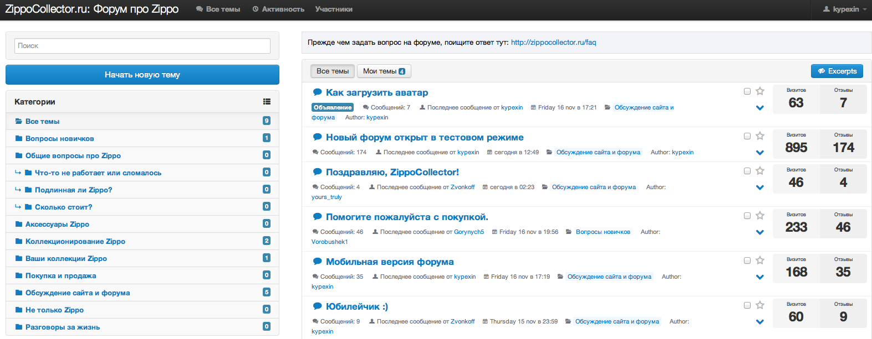The image size is (872, 339).
Task: Click the folder icon for 'Вопросы новичков' category
Action: pos(19,138)
